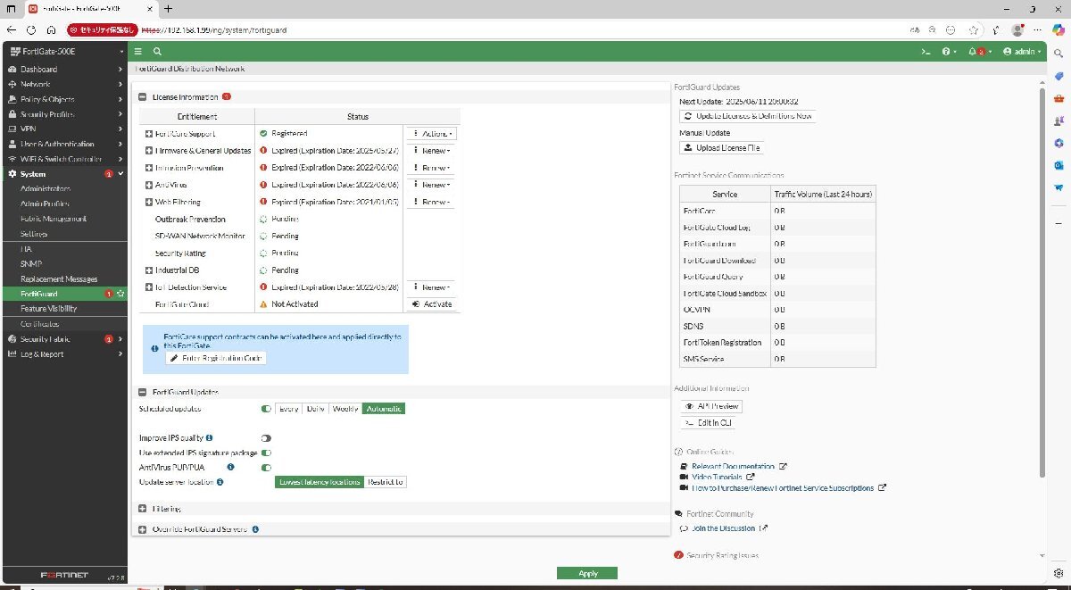Click the browser back arrow
Screen dimensions: 1071x590
(12, 29)
